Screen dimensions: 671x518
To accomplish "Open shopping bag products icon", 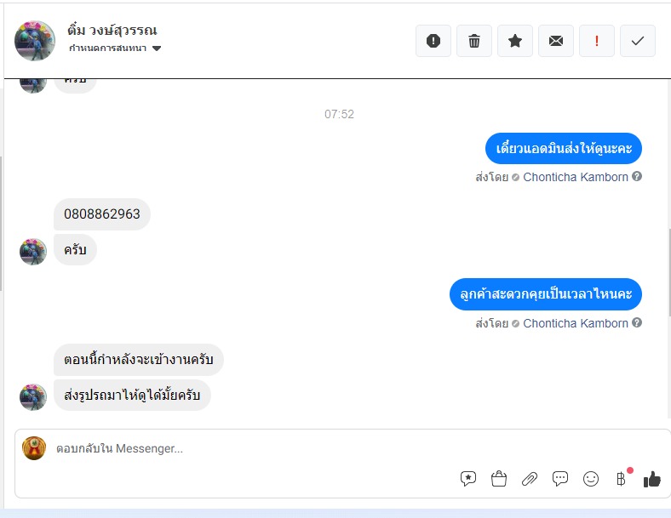I will [499, 478].
